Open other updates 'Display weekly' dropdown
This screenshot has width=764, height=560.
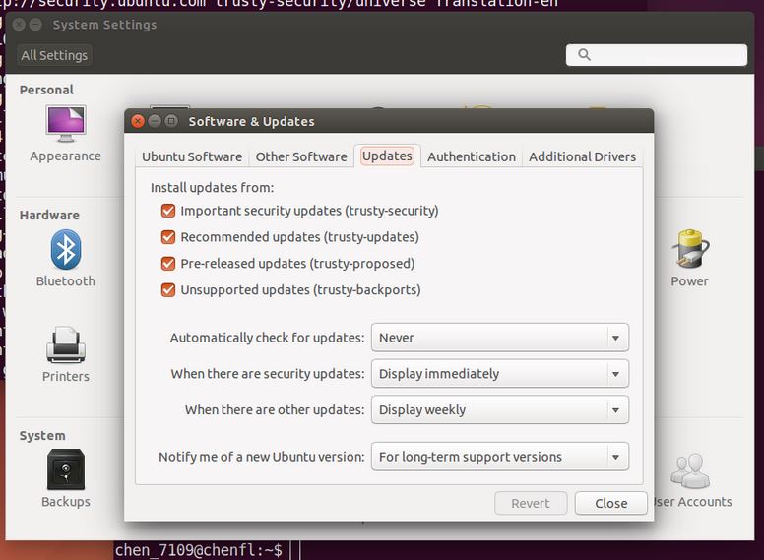click(500, 409)
